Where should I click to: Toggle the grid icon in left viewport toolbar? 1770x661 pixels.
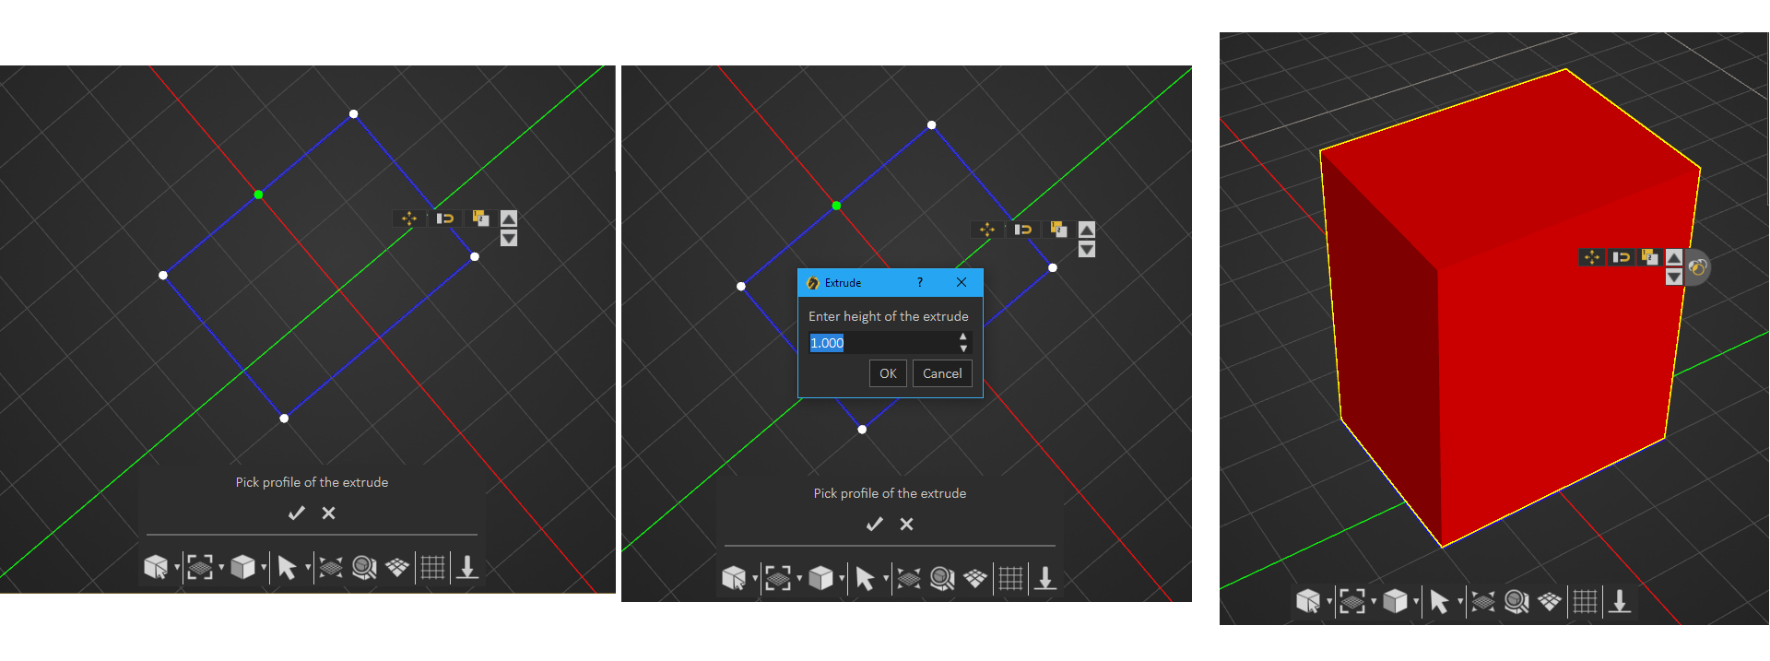[x=432, y=567]
